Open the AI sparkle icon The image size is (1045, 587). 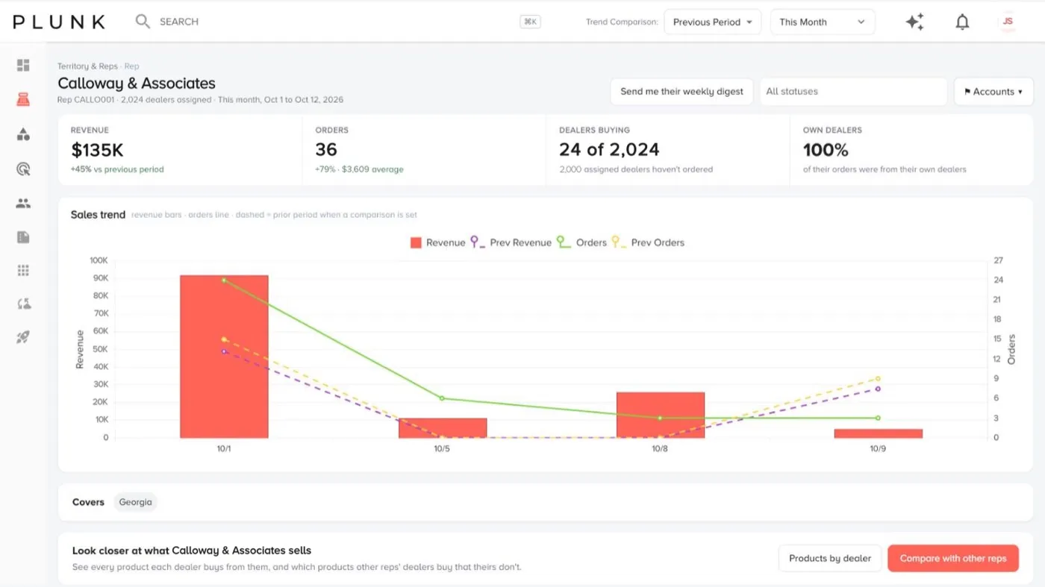coord(914,22)
